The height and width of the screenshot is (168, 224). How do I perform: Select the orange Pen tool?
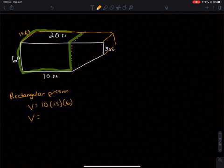[99, 7]
